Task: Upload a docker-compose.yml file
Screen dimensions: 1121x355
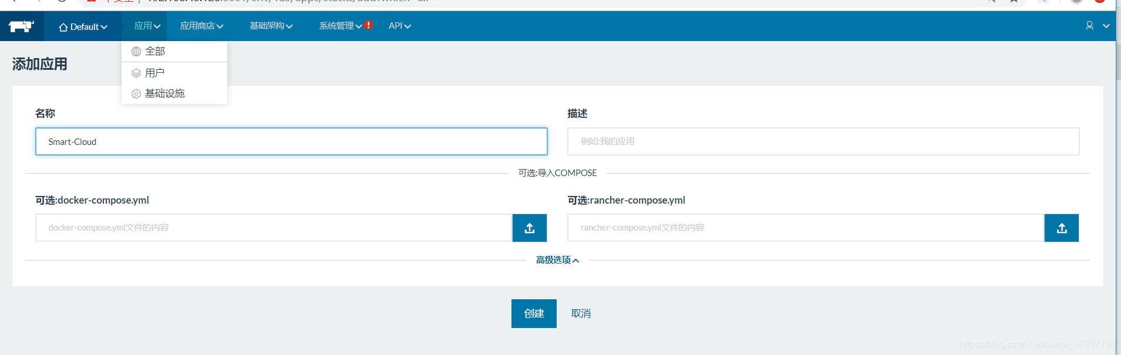Action: click(530, 228)
